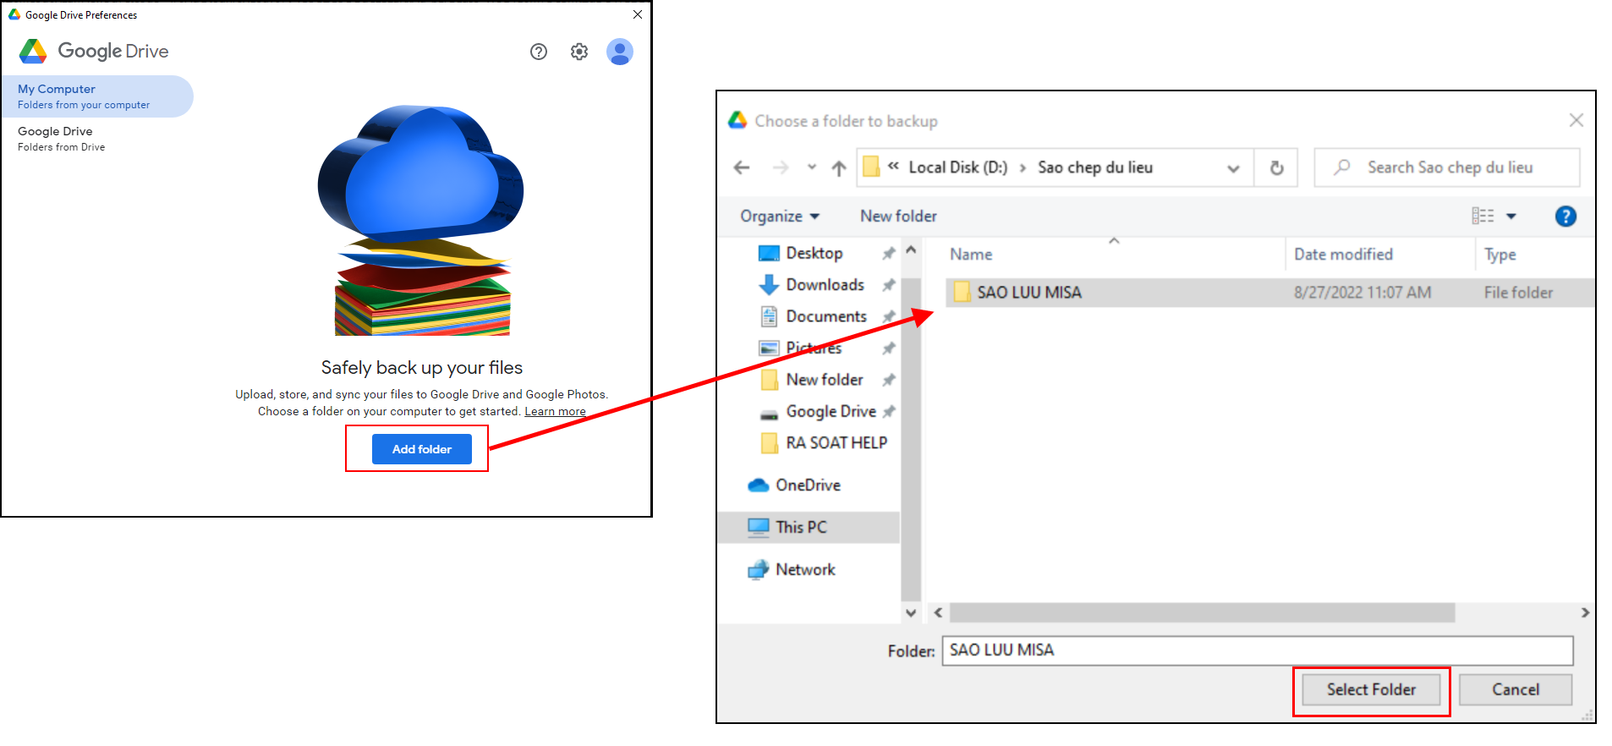Go up one folder level
The height and width of the screenshot is (746, 1612).
838,167
